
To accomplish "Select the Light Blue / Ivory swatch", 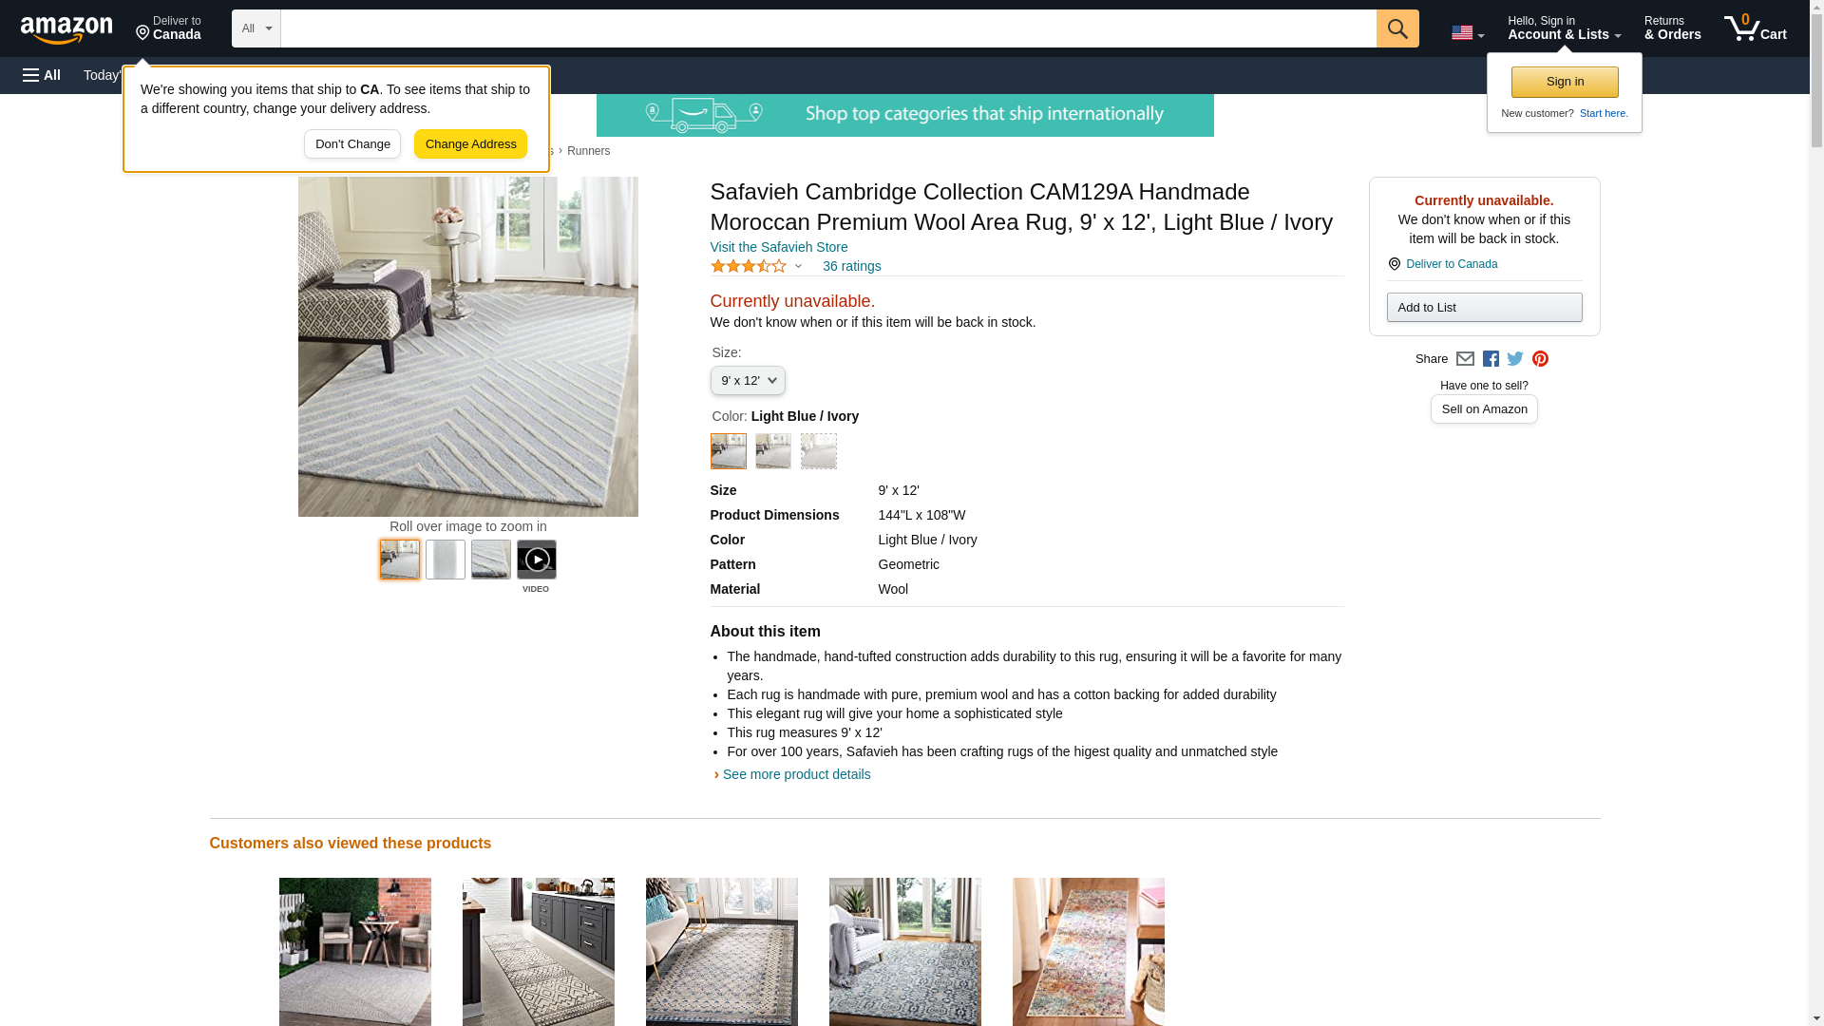I will (729, 451).
